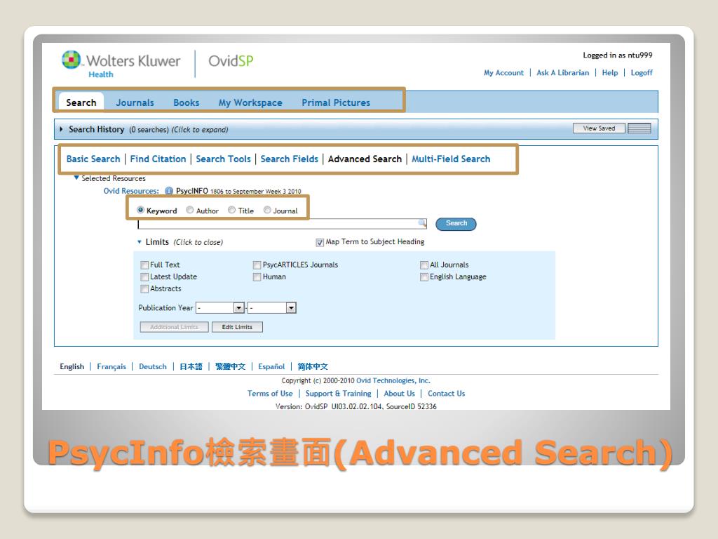Switch language to 简体中文
Viewport: 718px width, 539px height.
click(313, 366)
